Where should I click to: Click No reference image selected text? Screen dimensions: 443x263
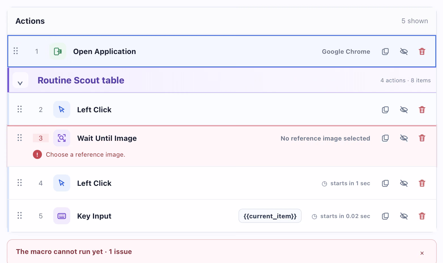tap(325, 138)
